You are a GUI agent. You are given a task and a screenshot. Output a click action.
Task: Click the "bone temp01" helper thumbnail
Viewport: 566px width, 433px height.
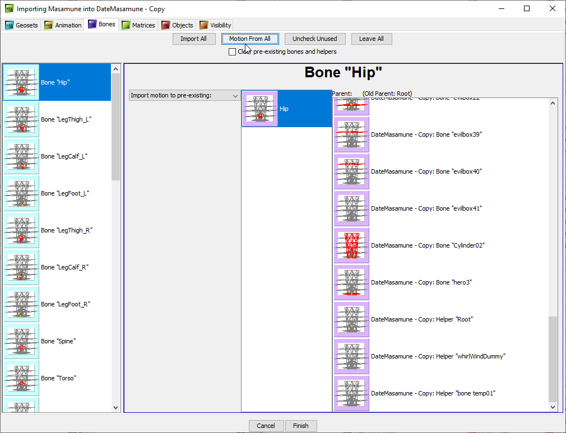[x=351, y=393]
